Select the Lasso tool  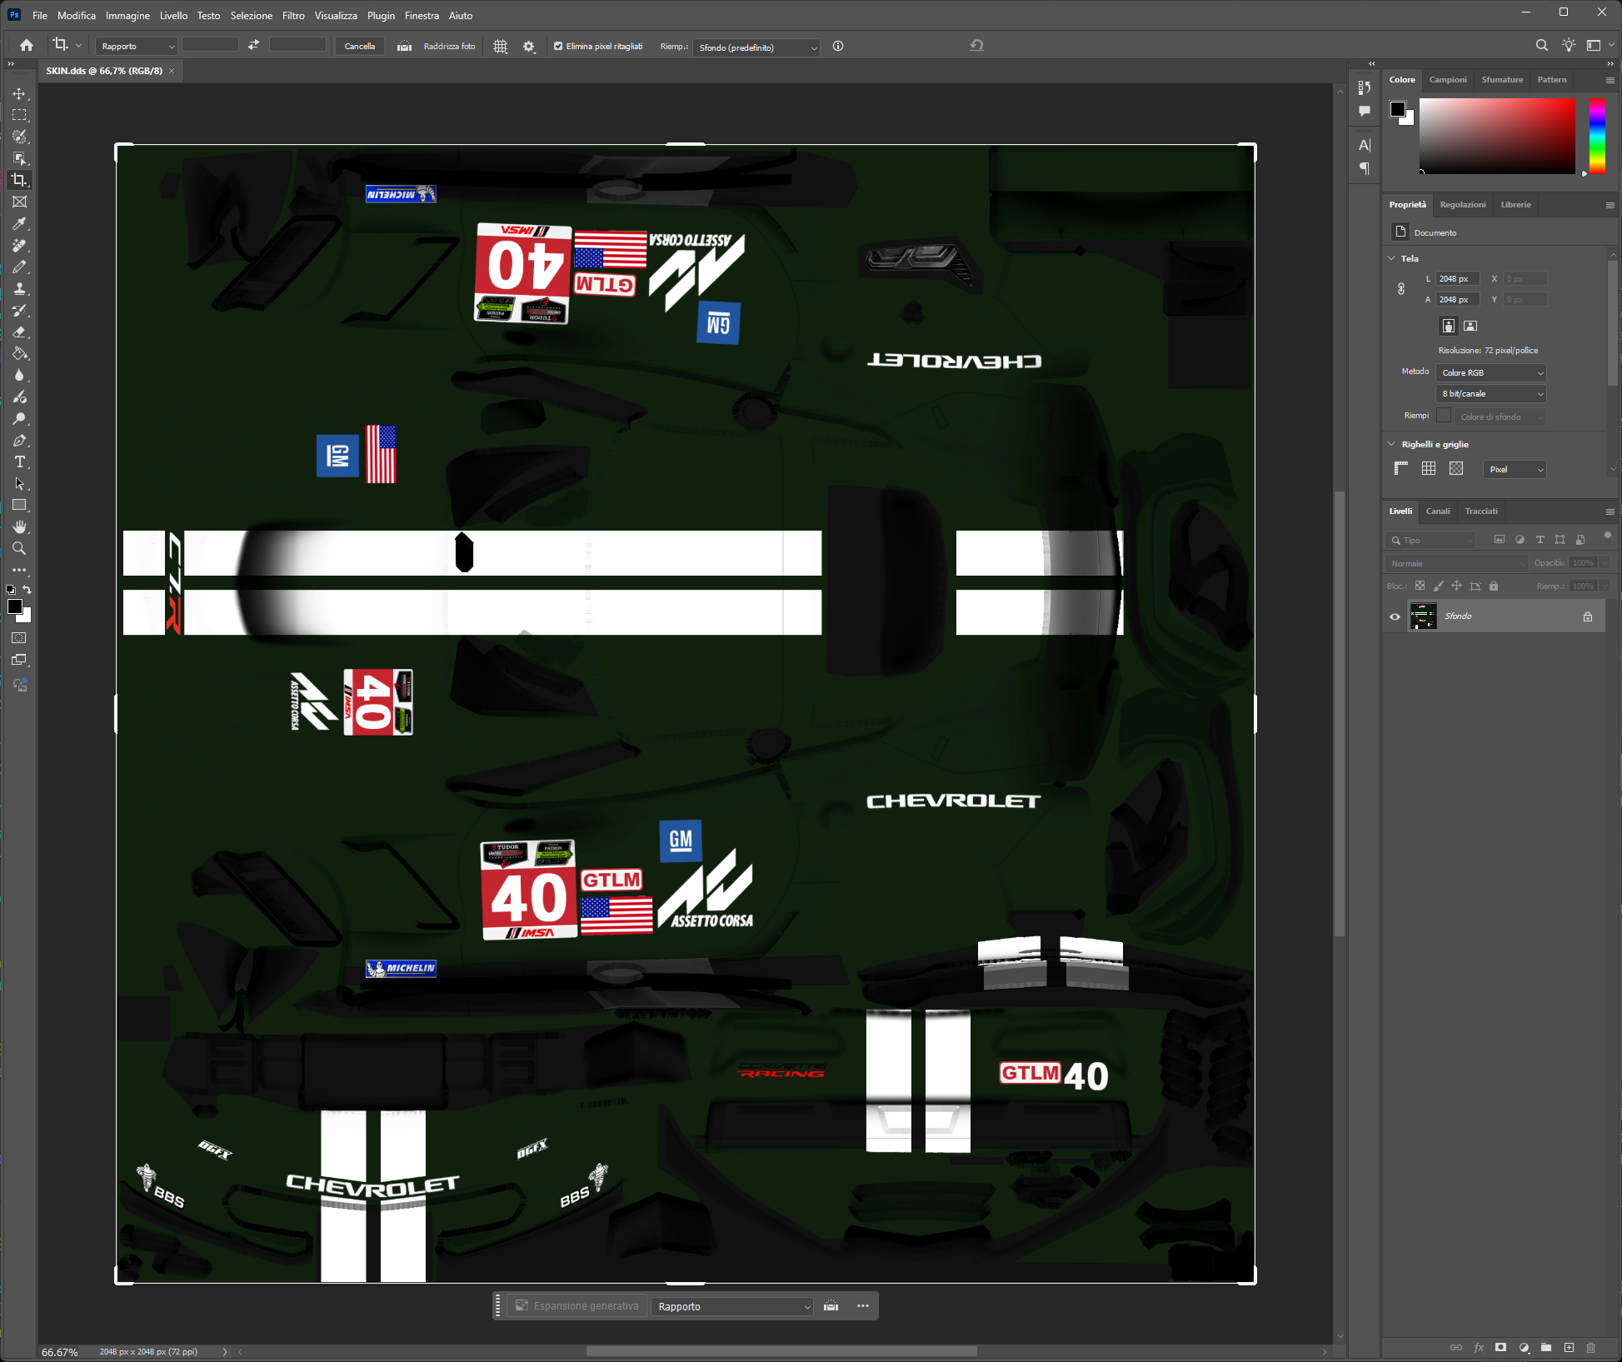[20, 137]
